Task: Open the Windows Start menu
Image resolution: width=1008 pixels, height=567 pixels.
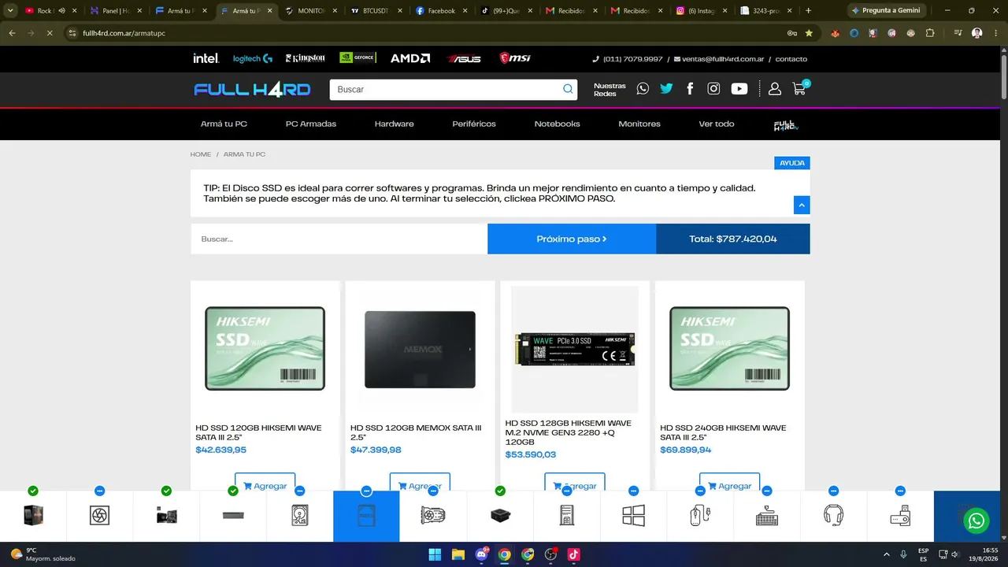Action: pyautogui.click(x=435, y=554)
